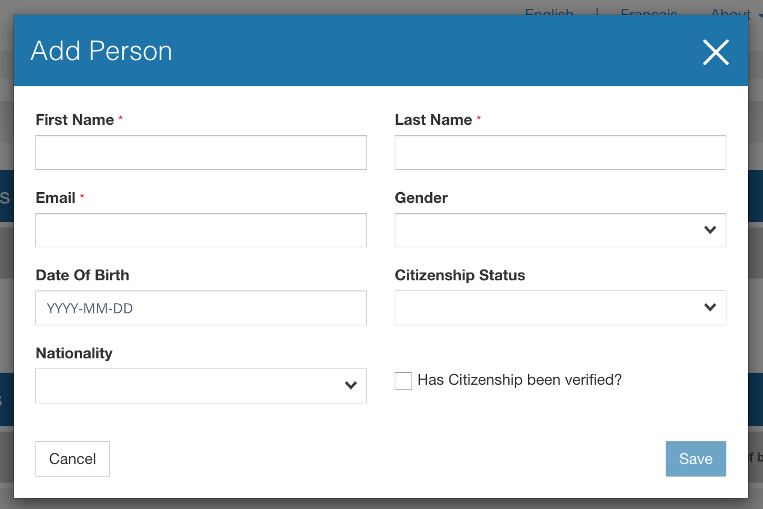Image resolution: width=763 pixels, height=509 pixels.
Task: Click the First Name label text
Action: point(74,120)
